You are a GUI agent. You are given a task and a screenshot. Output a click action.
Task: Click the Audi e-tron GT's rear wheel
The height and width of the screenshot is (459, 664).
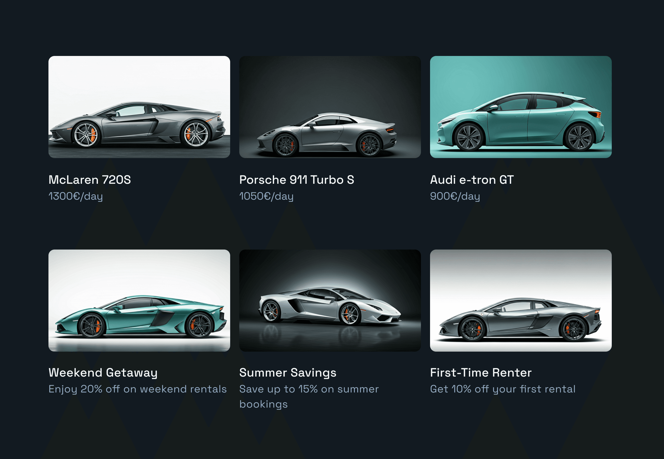(579, 137)
